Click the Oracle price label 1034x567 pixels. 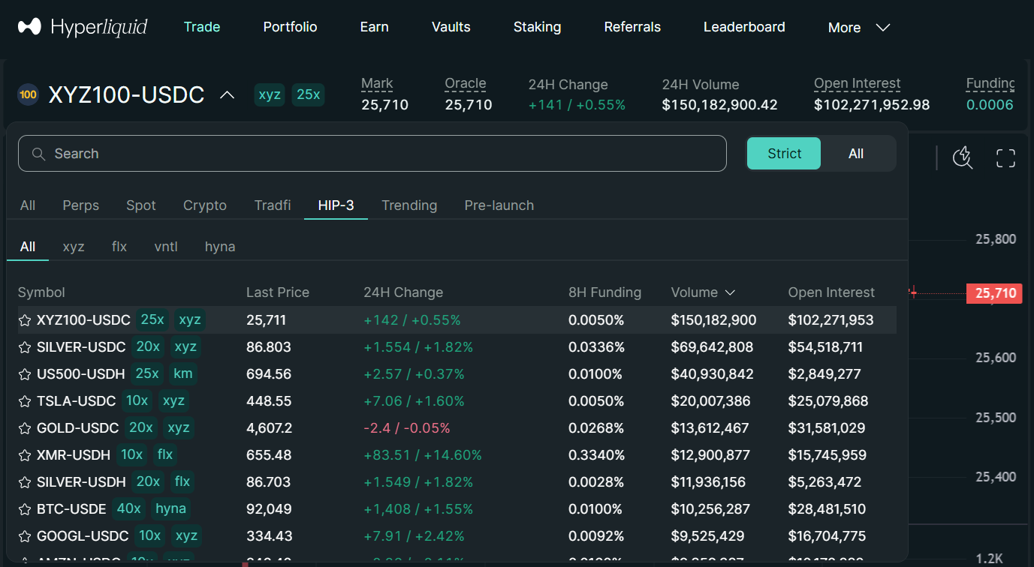coord(466,84)
